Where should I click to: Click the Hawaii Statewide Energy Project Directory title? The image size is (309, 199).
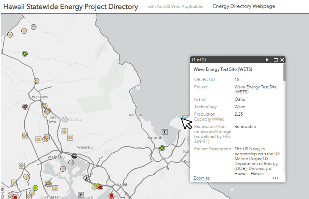click(71, 7)
